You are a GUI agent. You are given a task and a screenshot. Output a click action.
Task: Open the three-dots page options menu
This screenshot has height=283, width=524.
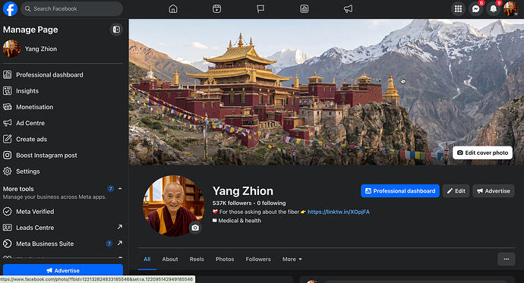click(x=507, y=259)
